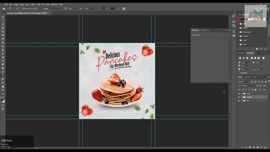Click the foreground color swatch in toolbar
This screenshot has width=270, height=152.
(2, 100)
